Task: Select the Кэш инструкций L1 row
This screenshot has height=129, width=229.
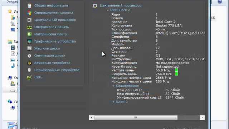Action: (149, 94)
